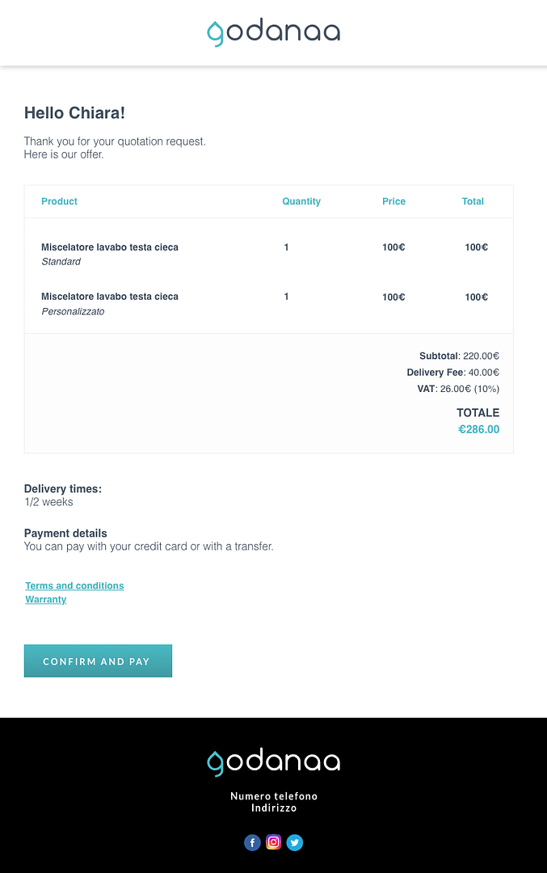Click the godanaa logo in header
This screenshot has height=873, width=547.
[x=273, y=32]
